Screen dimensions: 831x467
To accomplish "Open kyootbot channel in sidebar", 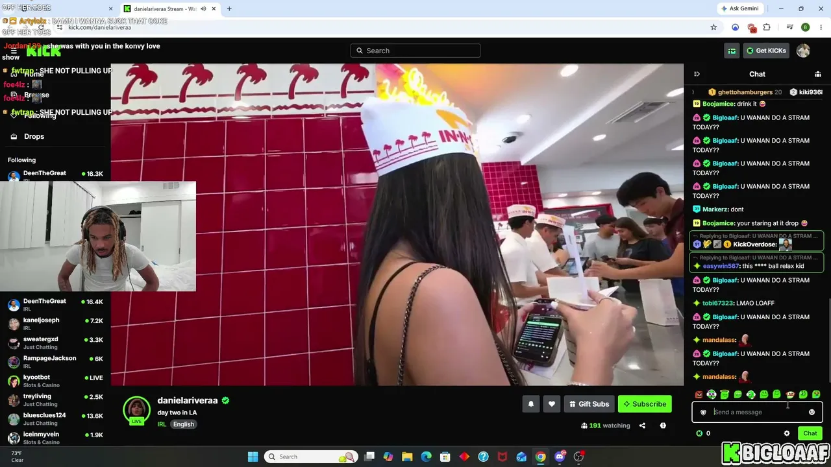I will (x=55, y=381).
